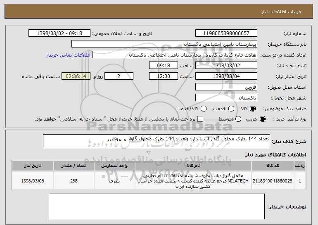Click the delivery province field قزوین

click(226, 87)
